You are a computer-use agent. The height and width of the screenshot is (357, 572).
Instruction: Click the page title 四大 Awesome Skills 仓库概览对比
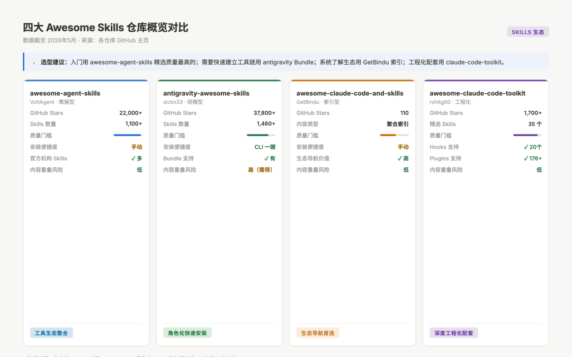click(105, 28)
